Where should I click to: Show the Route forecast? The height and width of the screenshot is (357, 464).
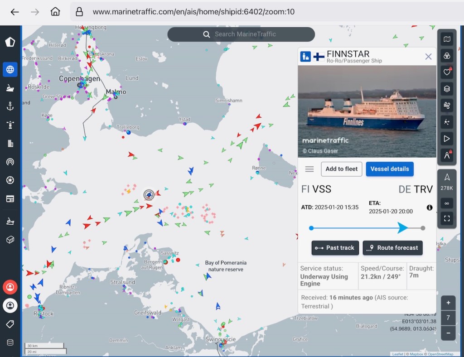392,248
